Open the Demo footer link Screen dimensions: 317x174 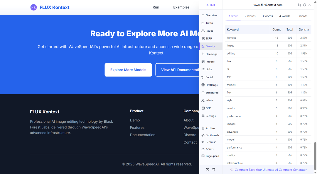[x=135, y=120]
